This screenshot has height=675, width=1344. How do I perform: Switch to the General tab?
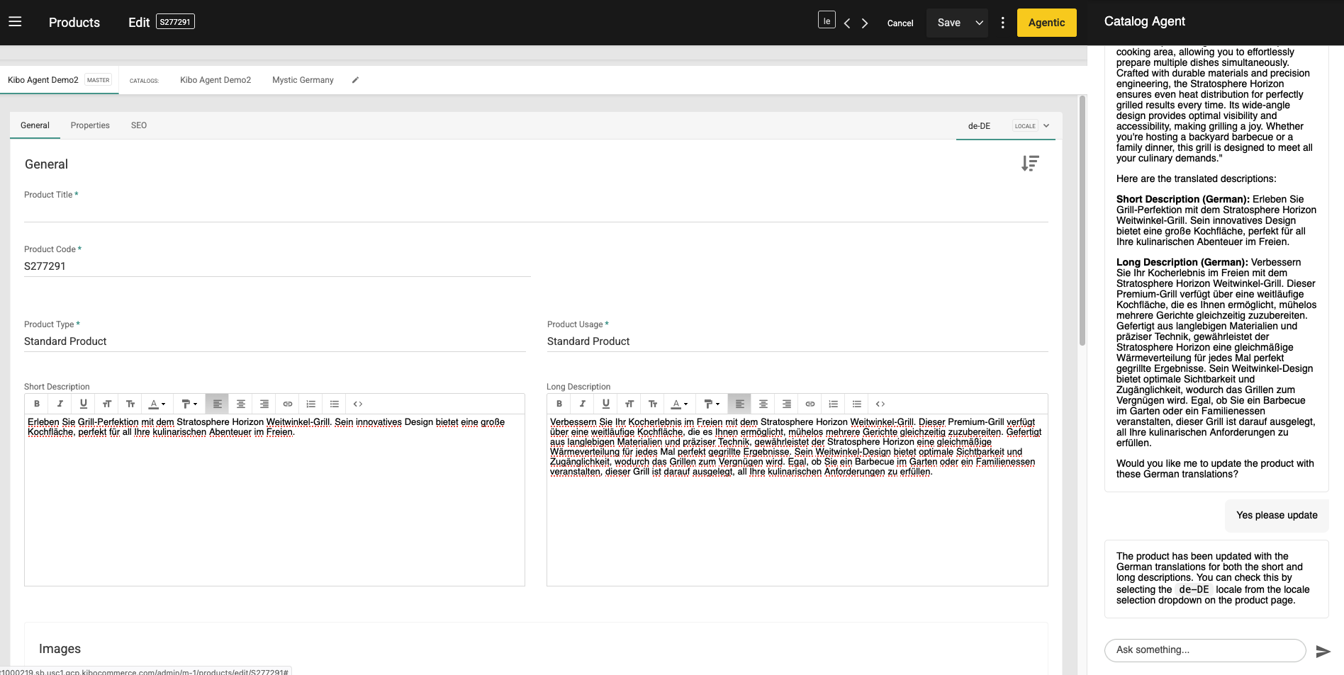[35, 125]
